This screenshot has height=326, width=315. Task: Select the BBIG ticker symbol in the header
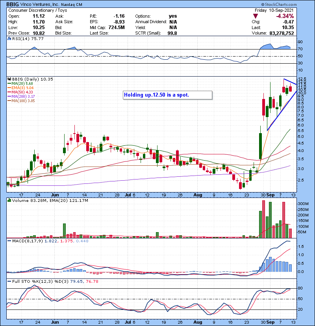coord(13,4)
